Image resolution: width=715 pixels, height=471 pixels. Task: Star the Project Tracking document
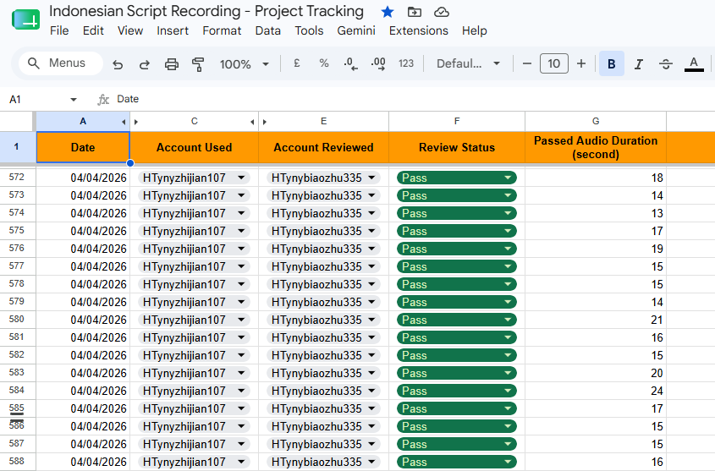(388, 12)
